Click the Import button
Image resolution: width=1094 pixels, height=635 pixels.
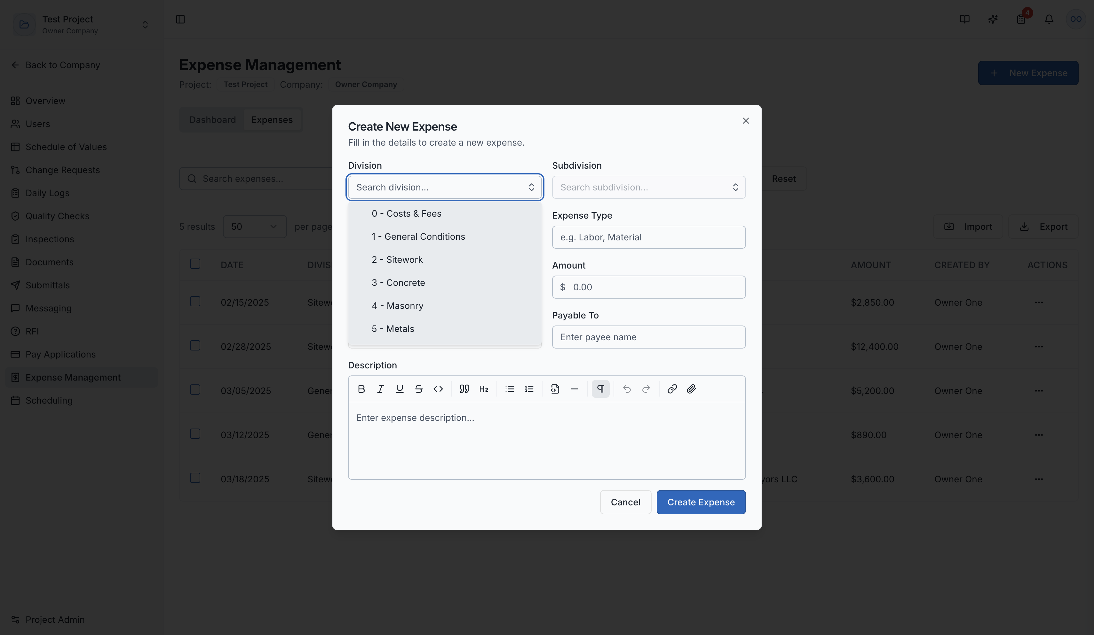968,227
